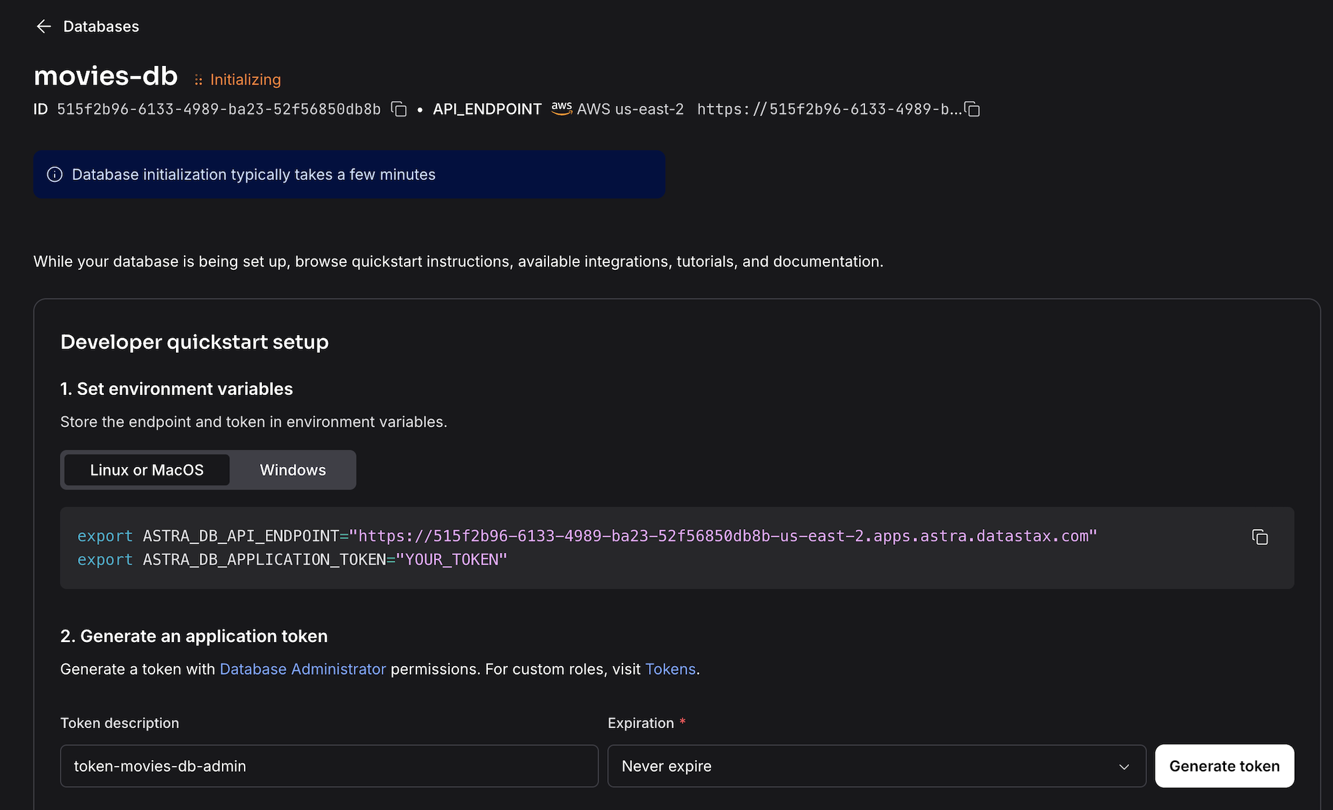The height and width of the screenshot is (810, 1333).
Task: Click the Expiration field label
Action: (641, 723)
